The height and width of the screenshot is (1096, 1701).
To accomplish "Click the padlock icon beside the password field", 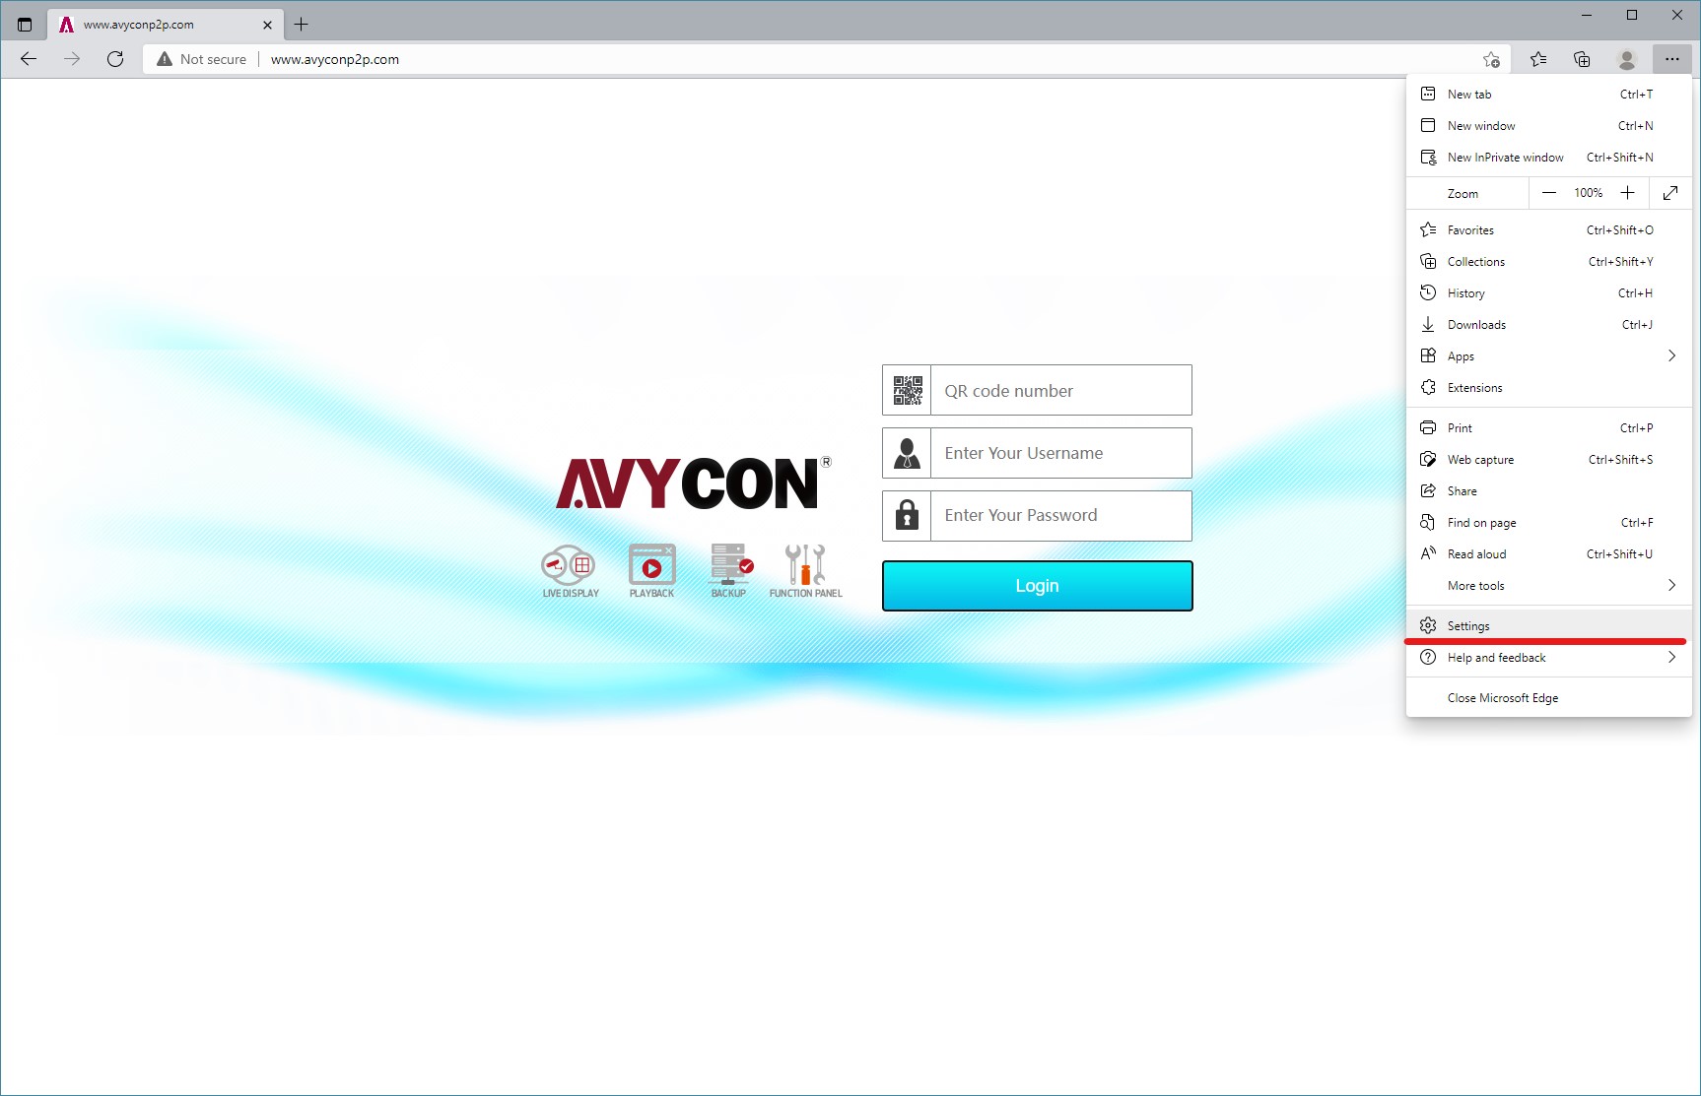I will tap(908, 516).
